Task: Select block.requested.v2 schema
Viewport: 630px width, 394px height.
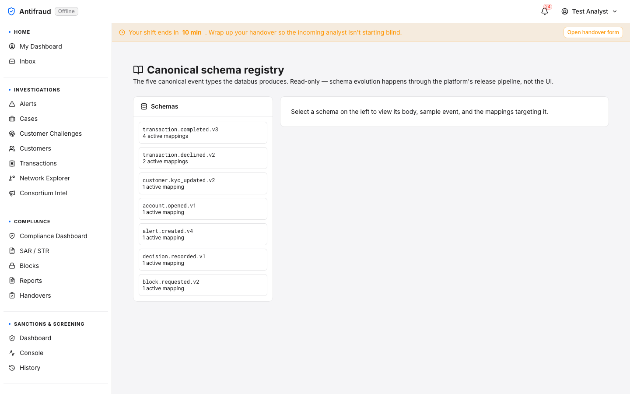Action: tap(203, 285)
